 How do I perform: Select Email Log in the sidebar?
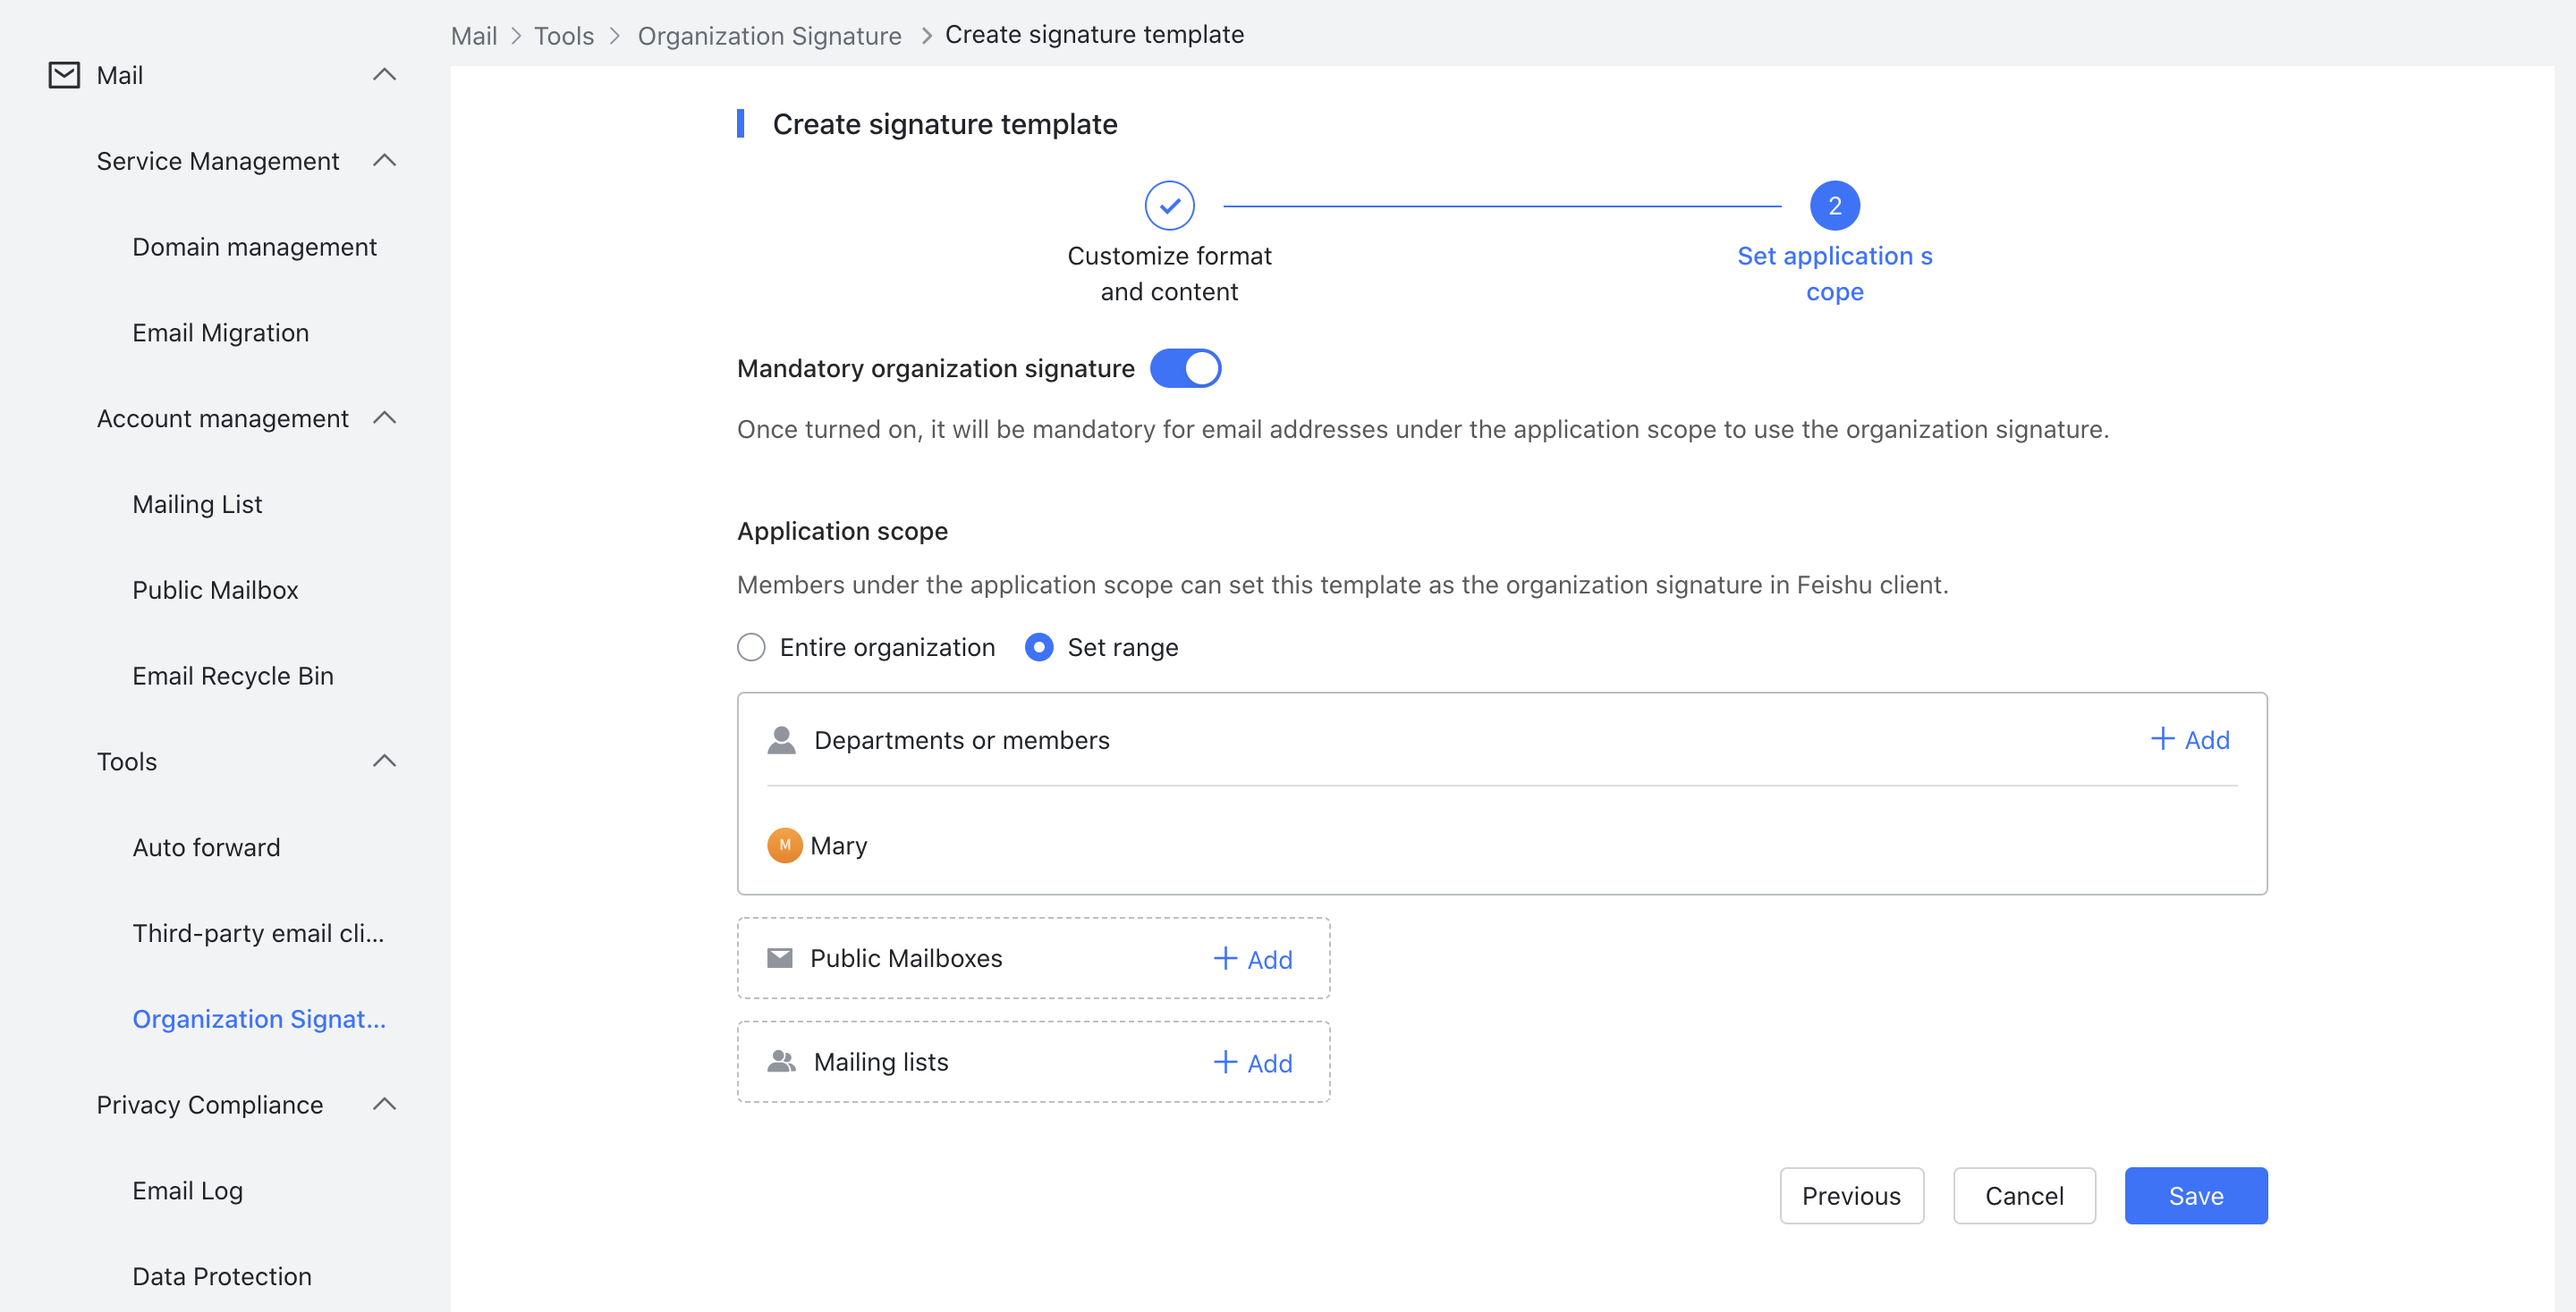click(187, 1190)
